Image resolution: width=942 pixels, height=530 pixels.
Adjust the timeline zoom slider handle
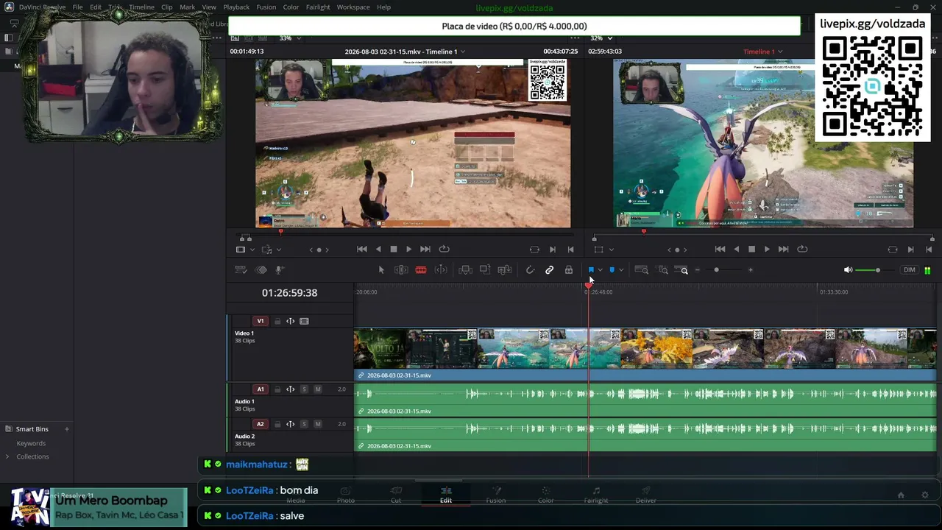[716, 270]
